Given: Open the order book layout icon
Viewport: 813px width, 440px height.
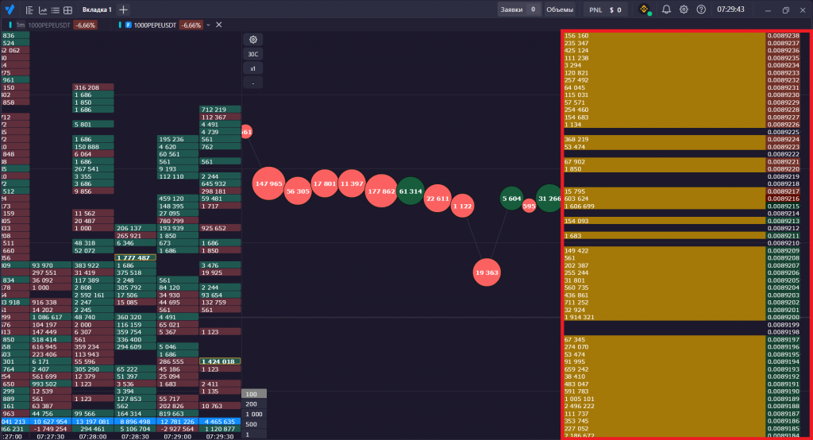Looking at the screenshot, I should [29, 10].
